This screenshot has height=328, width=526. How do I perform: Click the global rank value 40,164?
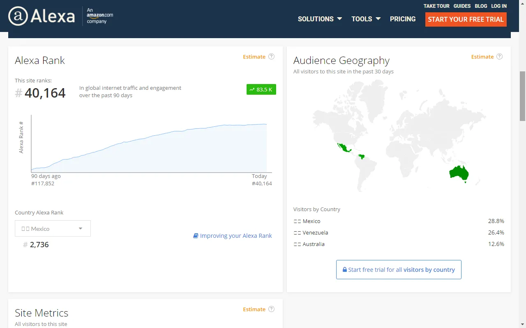coord(45,93)
